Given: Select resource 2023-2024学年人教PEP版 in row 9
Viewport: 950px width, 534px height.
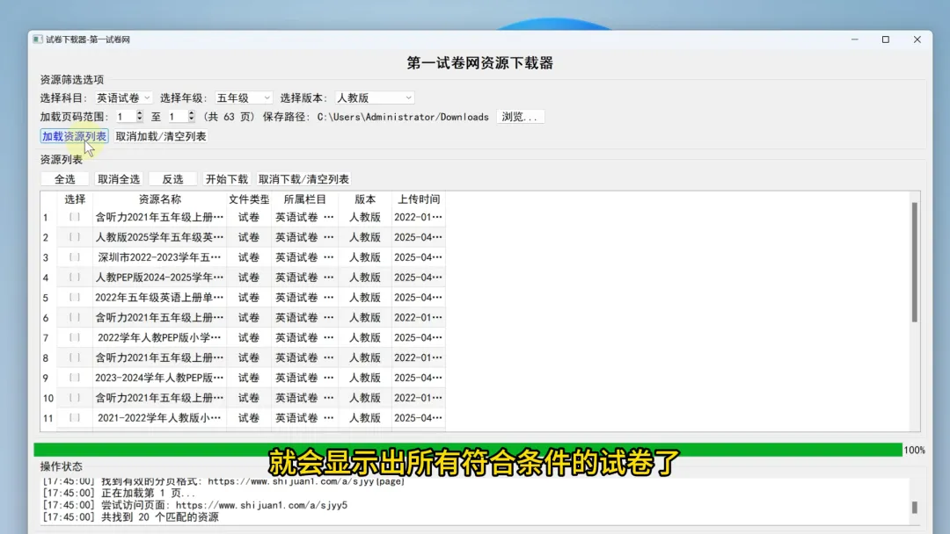Looking at the screenshot, I should 160,378.
